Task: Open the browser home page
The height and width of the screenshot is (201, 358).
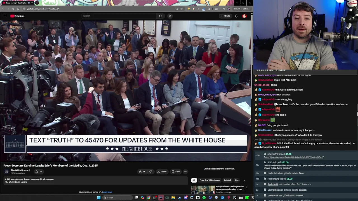Action: click(x=18, y=9)
